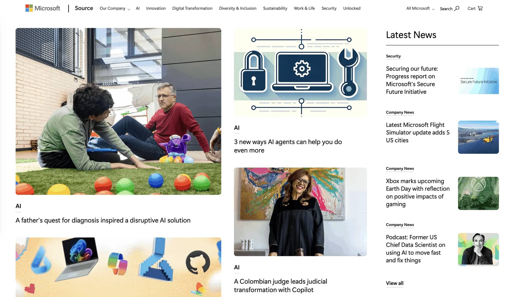The width and height of the screenshot is (511, 297).
Task: Open the Copilot and GitHub icons banner image
Action: [x=118, y=267]
